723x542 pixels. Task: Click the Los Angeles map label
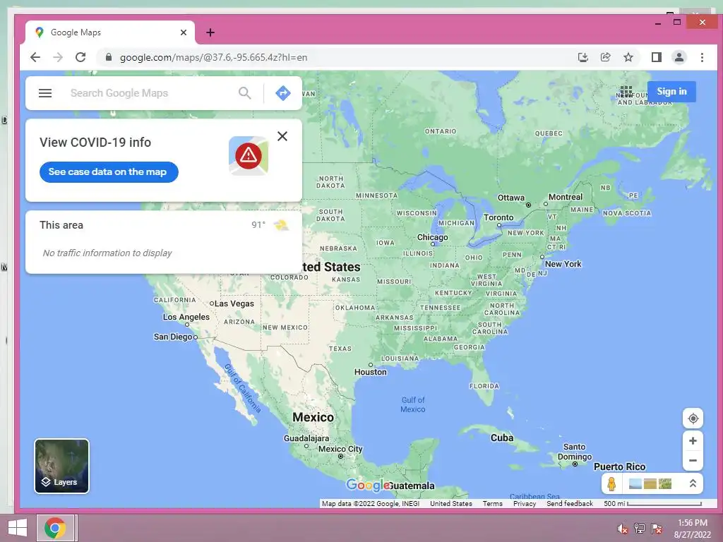pyautogui.click(x=186, y=317)
